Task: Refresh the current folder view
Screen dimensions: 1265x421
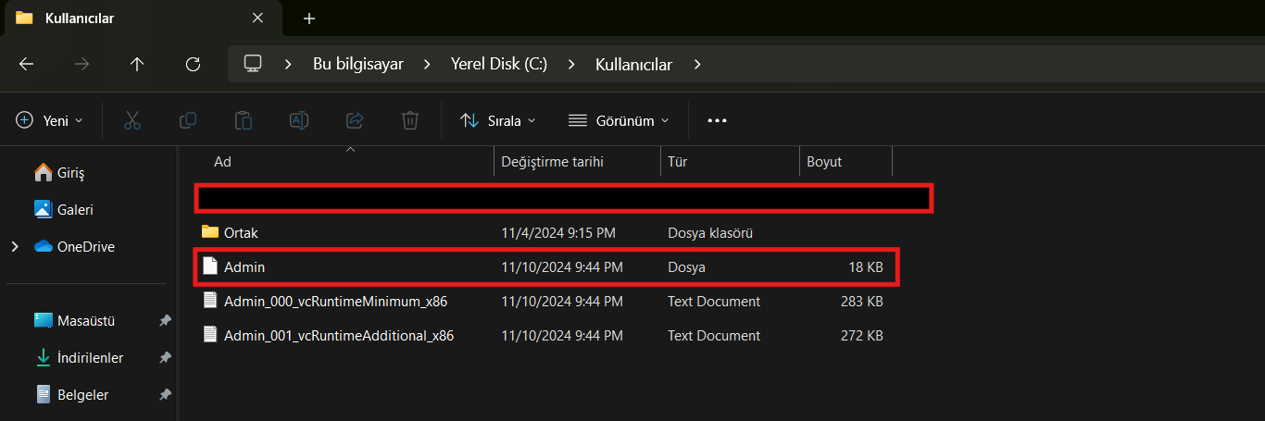Action: pos(193,64)
